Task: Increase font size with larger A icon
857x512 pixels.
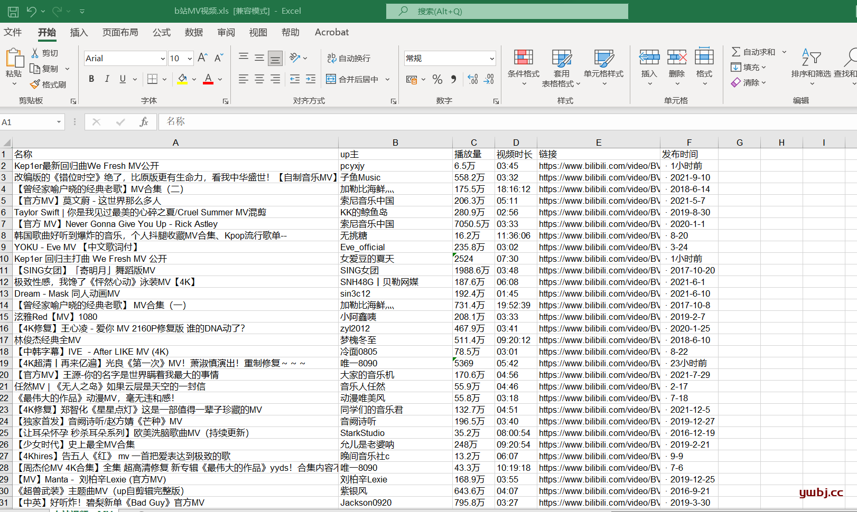Action: (202, 58)
